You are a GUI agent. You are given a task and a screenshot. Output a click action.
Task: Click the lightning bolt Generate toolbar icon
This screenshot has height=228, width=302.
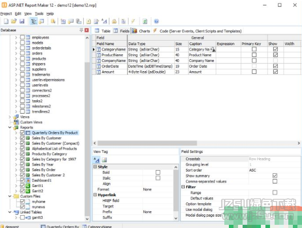(x=133, y=21)
